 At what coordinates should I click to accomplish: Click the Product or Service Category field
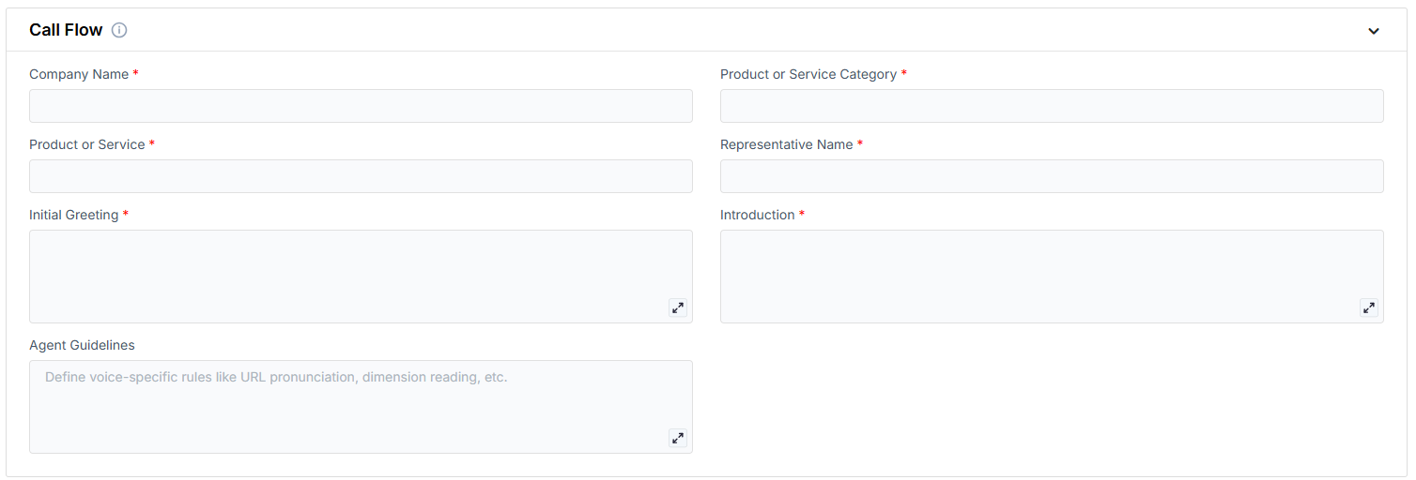coord(1052,106)
